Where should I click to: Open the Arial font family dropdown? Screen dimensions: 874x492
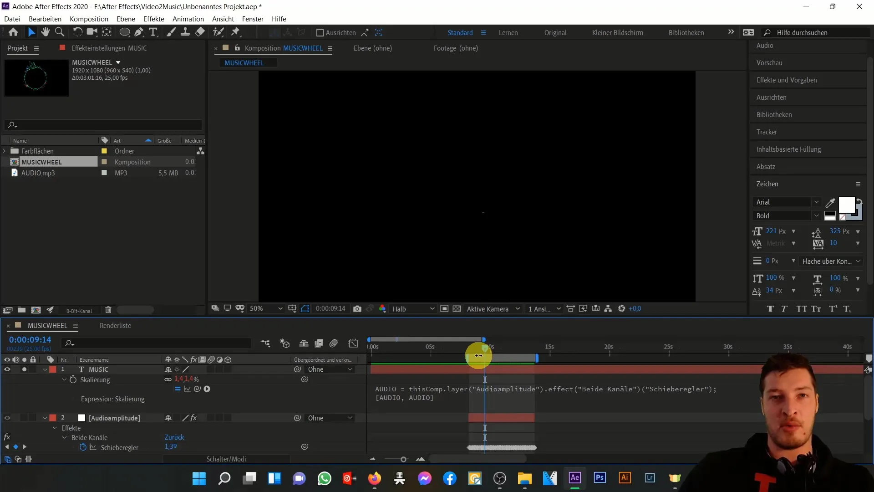(x=786, y=202)
